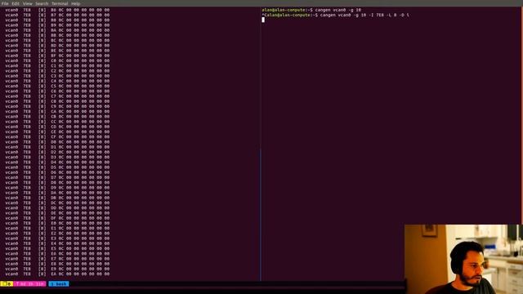Click the vcan0 row with first data byte B6
Viewport: 523px width, 294px height.
click(57, 10)
